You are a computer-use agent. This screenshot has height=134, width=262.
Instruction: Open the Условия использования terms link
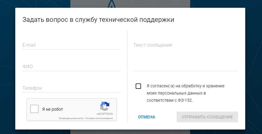coord(99,118)
